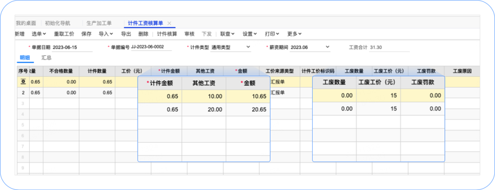495x190 pixels.
Task: Run 计件核算 calculation
Action: coord(167,34)
